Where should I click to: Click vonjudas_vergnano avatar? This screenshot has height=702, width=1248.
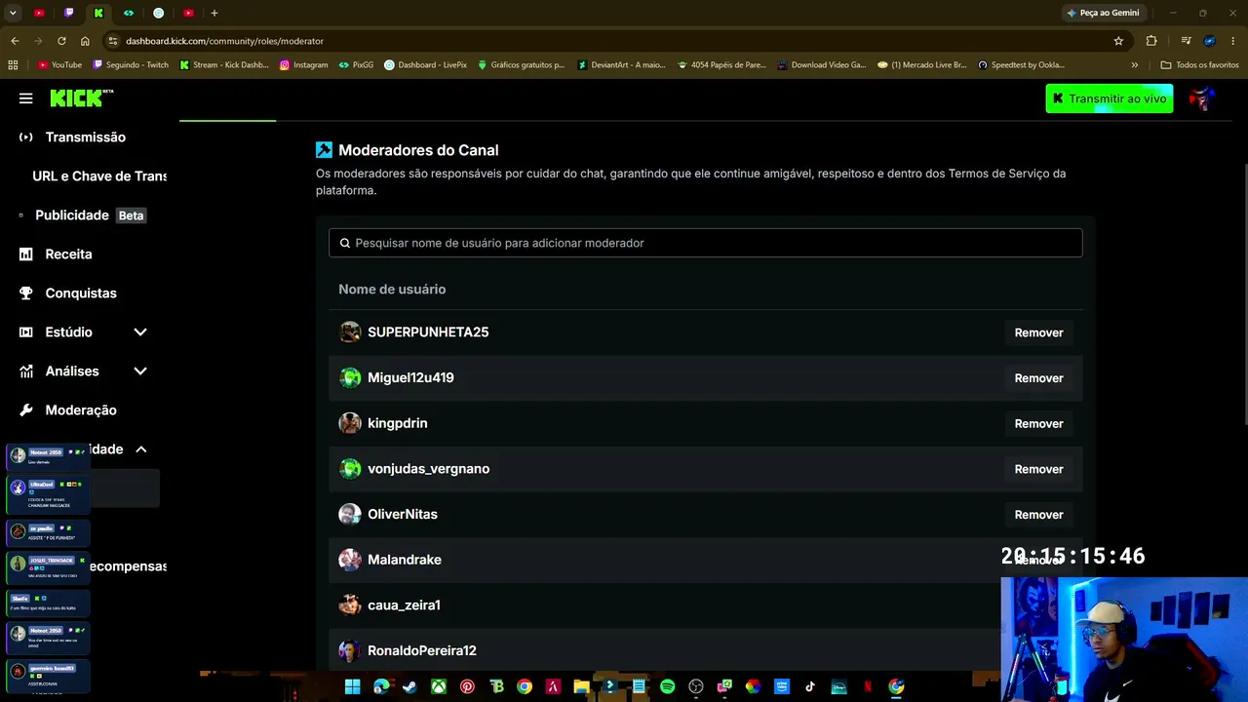click(x=350, y=469)
